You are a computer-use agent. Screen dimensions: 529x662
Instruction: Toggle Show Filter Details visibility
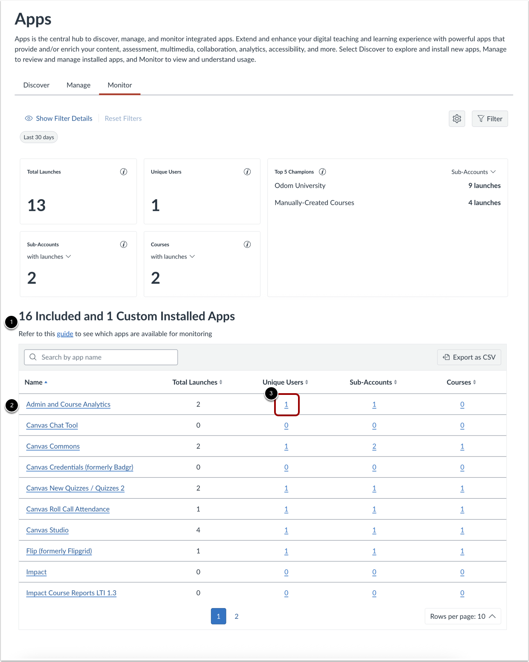click(x=58, y=118)
